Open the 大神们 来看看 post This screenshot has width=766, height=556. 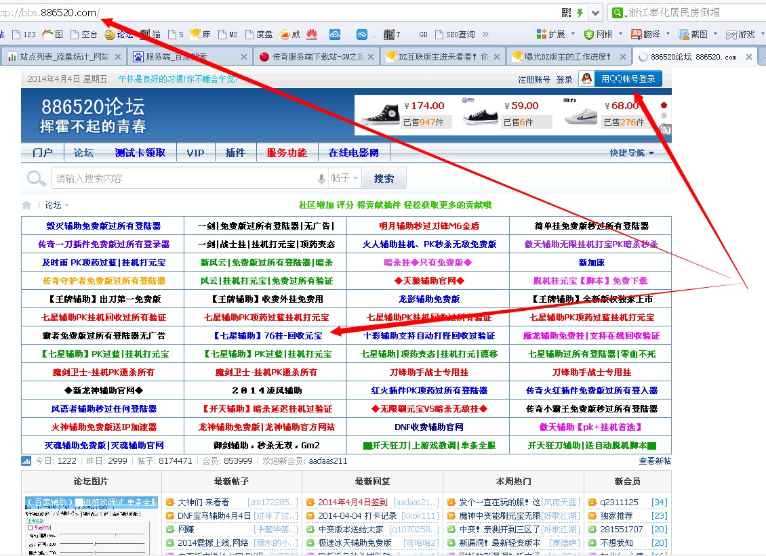pyautogui.click(x=203, y=502)
